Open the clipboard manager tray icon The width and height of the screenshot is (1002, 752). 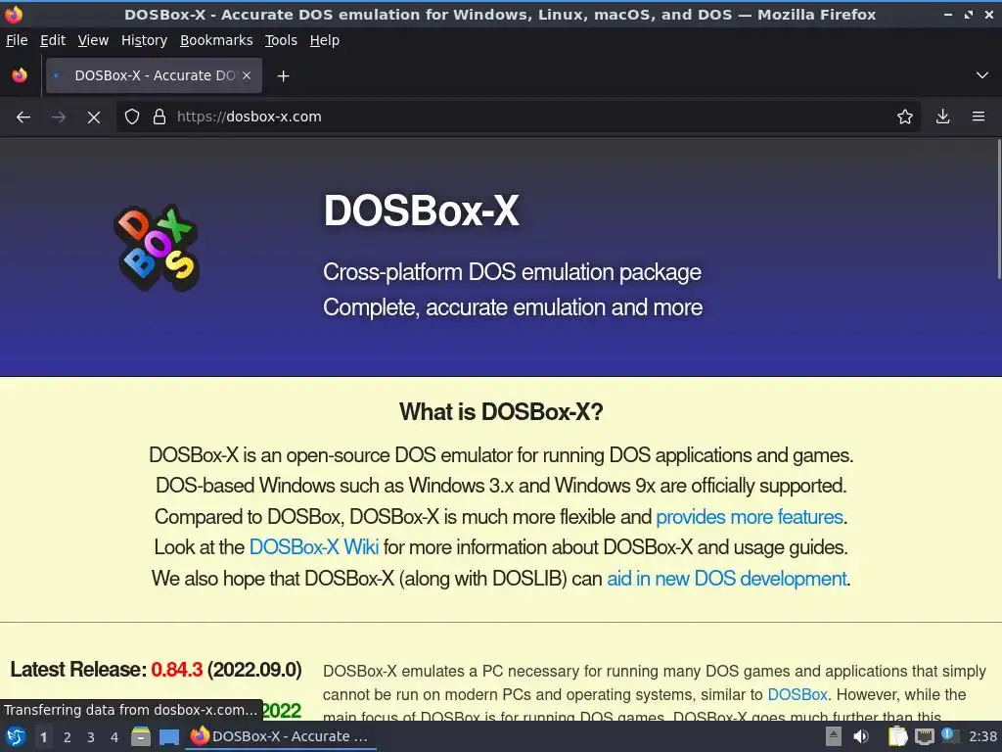[x=898, y=736]
